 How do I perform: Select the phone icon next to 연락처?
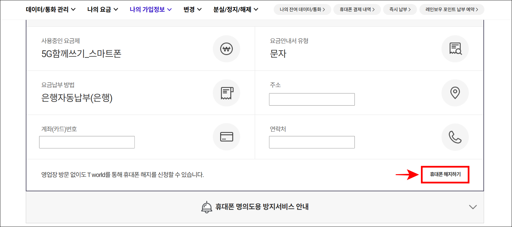click(455, 137)
